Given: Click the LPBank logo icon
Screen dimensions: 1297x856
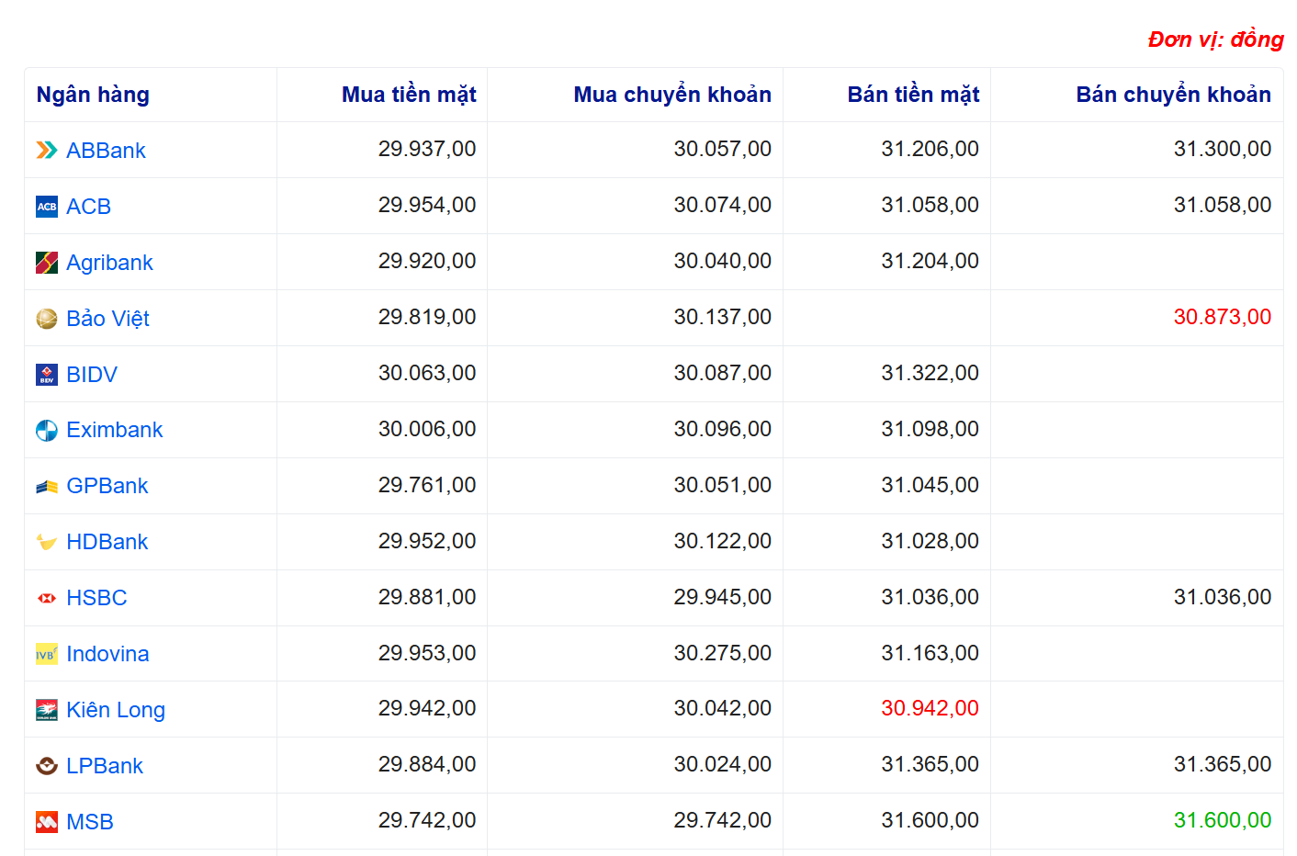Looking at the screenshot, I should [x=47, y=766].
